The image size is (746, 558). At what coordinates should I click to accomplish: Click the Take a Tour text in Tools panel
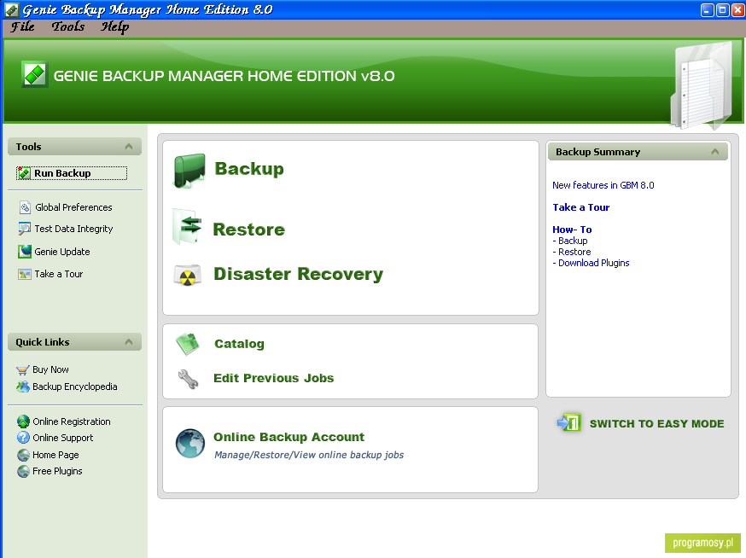59,274
